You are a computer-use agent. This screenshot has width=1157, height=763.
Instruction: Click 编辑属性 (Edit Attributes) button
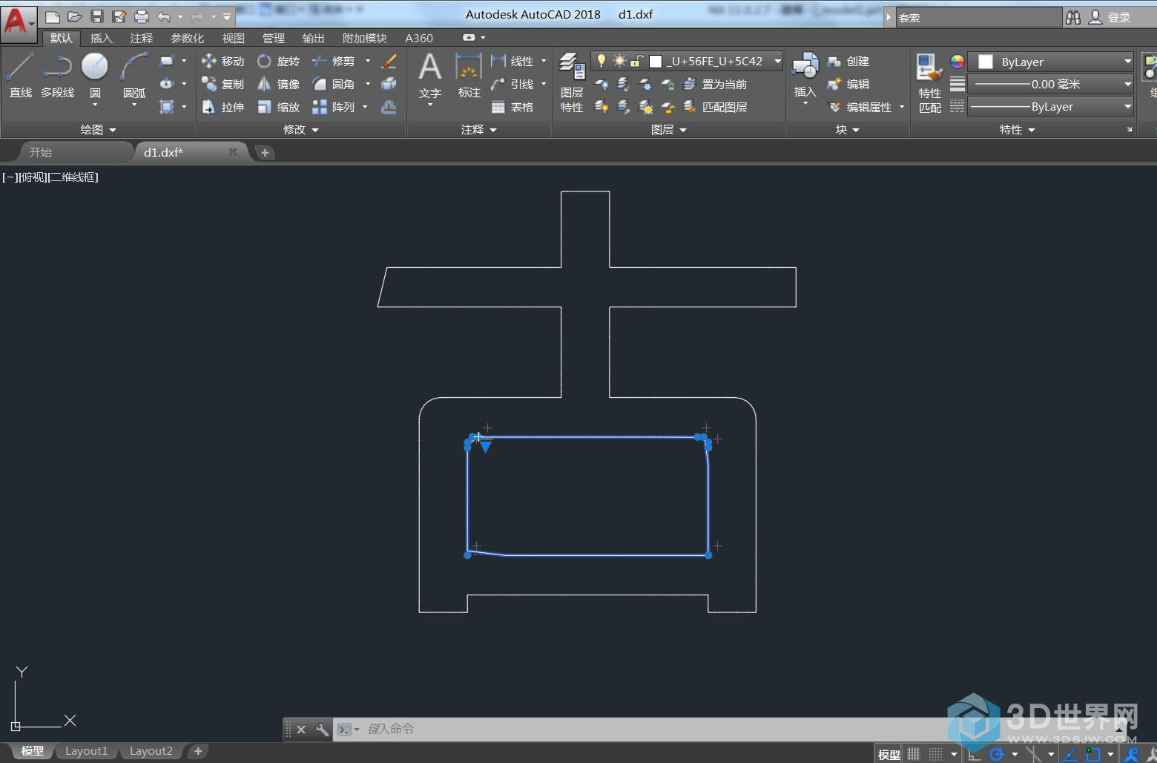860,107
